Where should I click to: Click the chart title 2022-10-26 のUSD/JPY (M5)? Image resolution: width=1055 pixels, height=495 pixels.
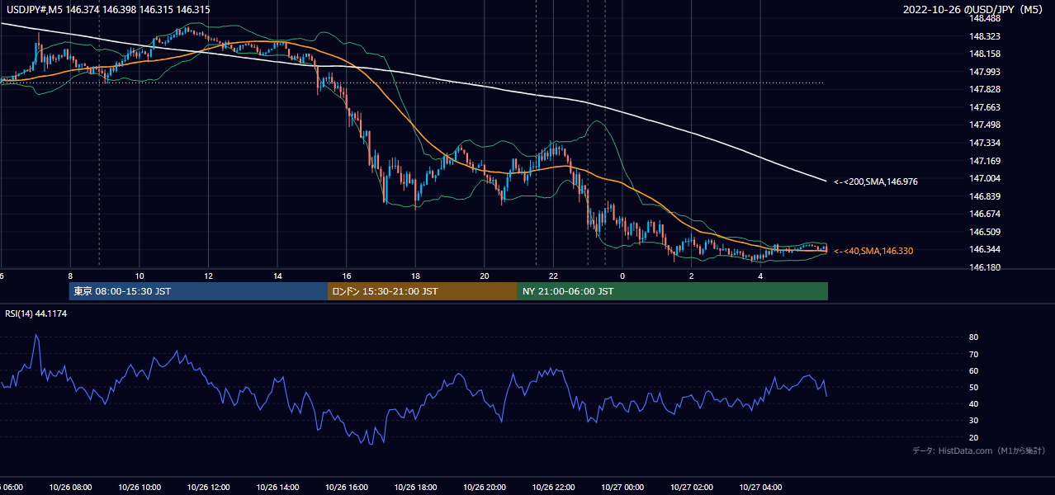(975, 10)
